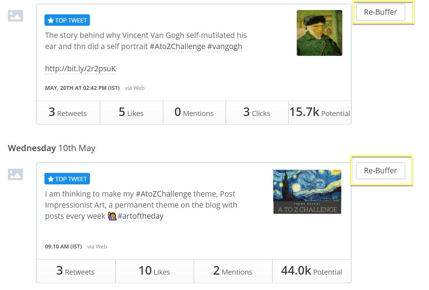Re-Buffer the Van Gogh ear tweet
This screenshot has width=429, height=290.
380,12
